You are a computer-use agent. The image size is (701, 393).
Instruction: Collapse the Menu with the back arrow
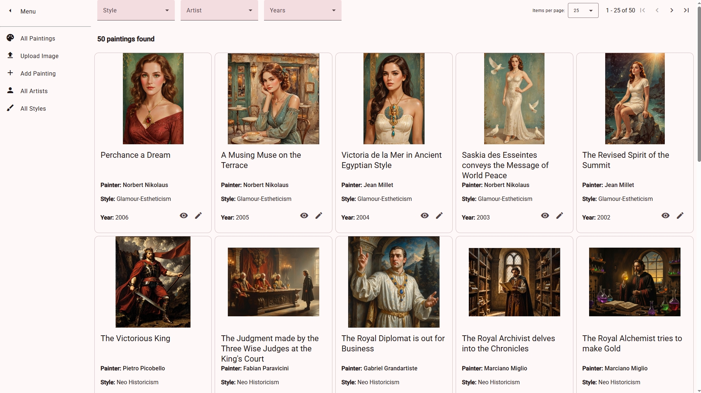pyautogui.click(x=10, y=11)
